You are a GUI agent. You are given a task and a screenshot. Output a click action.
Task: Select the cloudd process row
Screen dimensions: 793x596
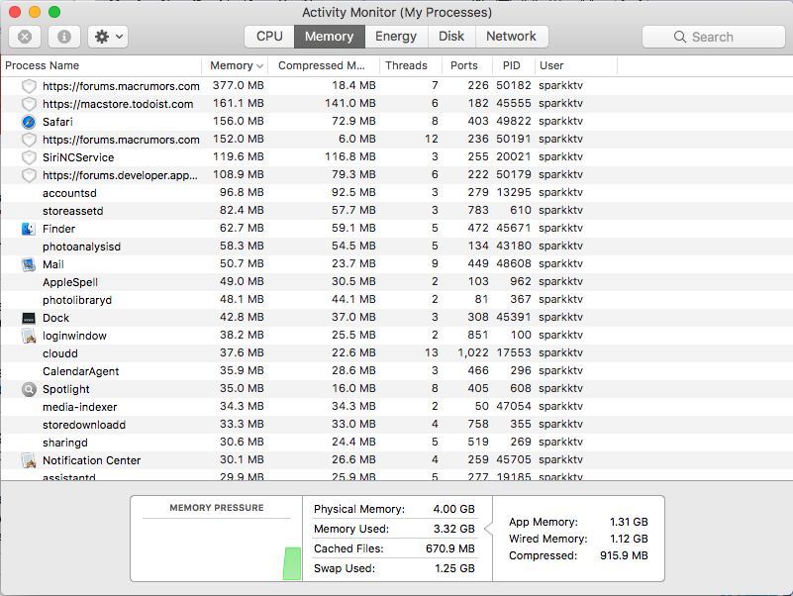(396, 353)
